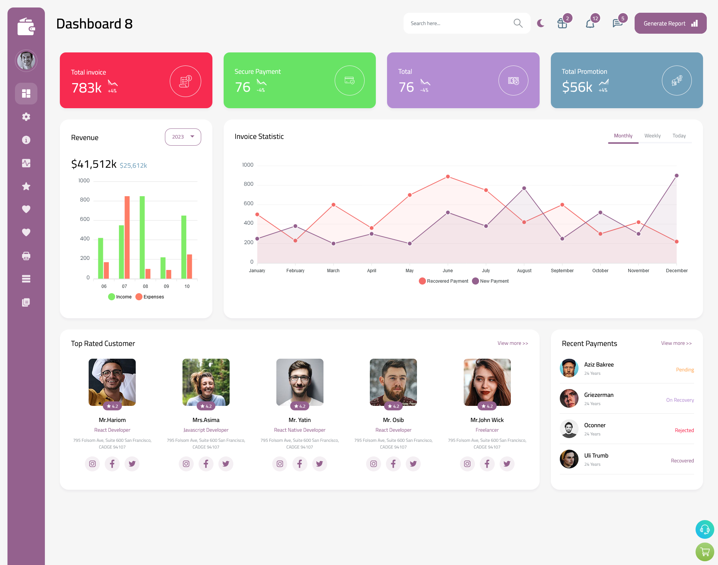Click the printer icon in sidebar
Screen dimensions: 718x565
tap(26, 256)
